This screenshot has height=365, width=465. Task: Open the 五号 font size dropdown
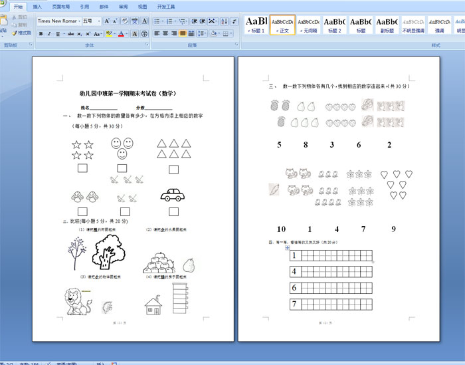pyautogui.click(x=99, y=21)
